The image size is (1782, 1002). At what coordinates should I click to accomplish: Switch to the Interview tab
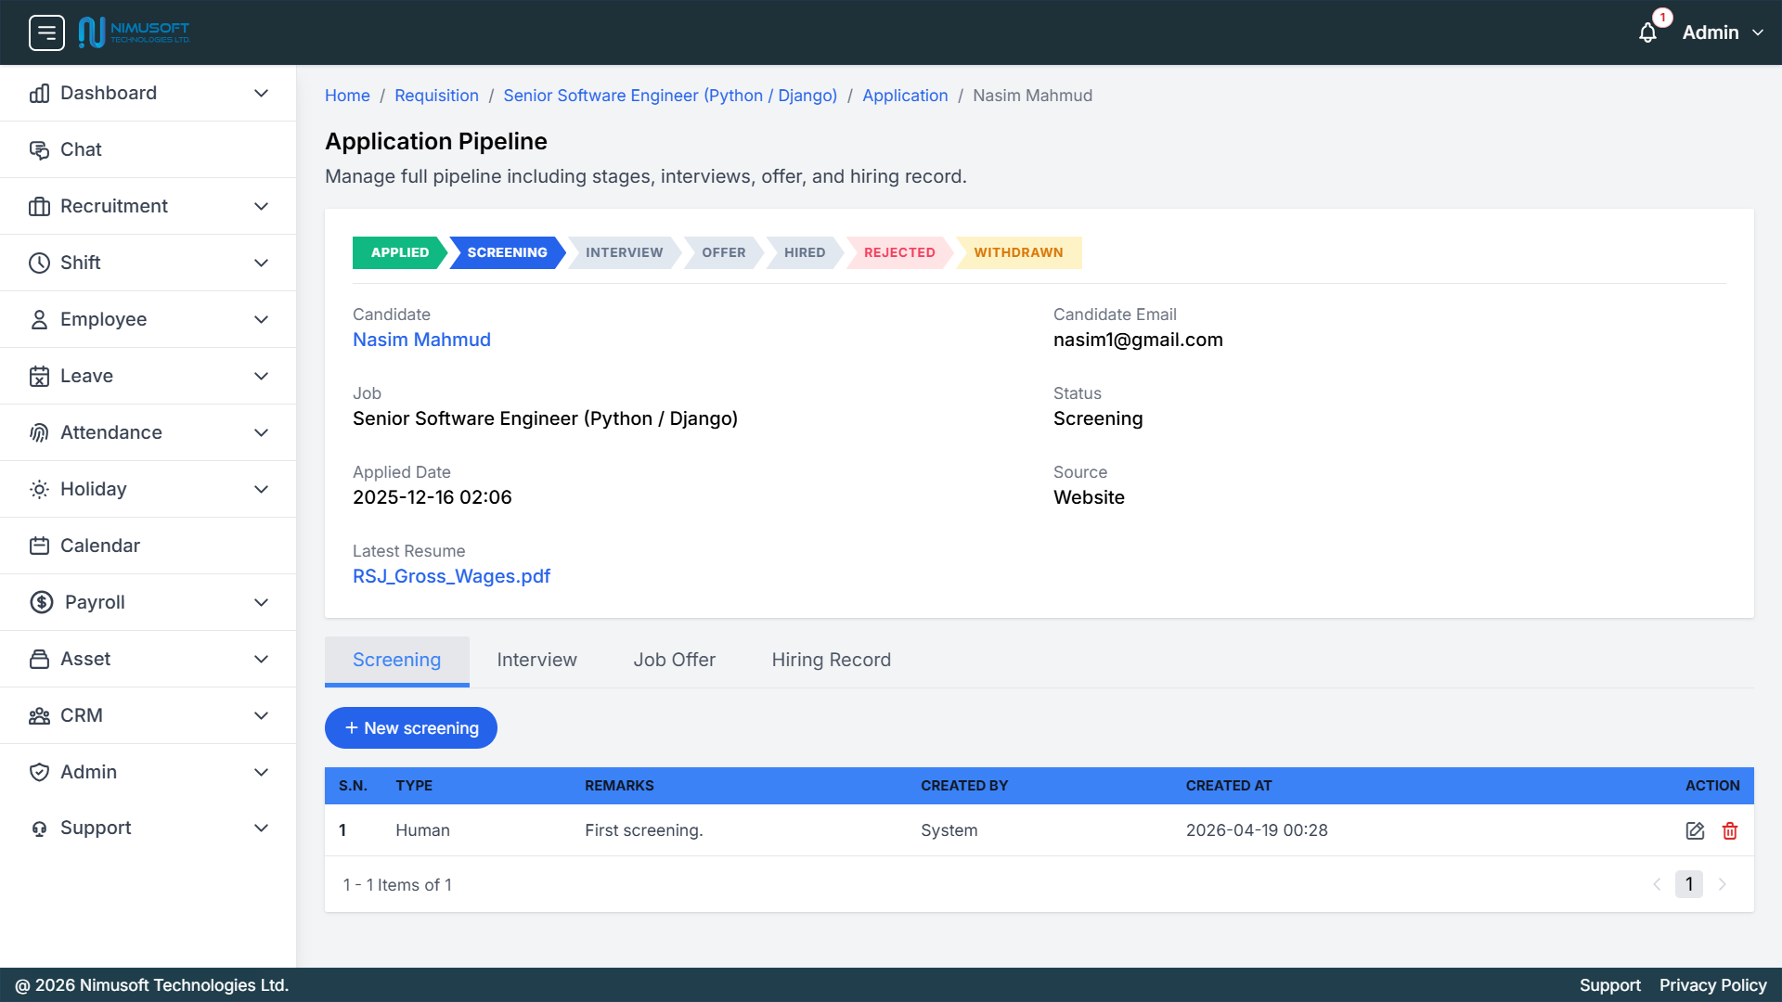(536, 660)
